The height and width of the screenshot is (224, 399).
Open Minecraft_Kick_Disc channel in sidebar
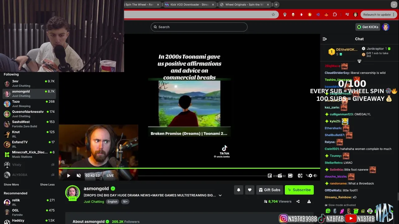(x=29, y=154)
